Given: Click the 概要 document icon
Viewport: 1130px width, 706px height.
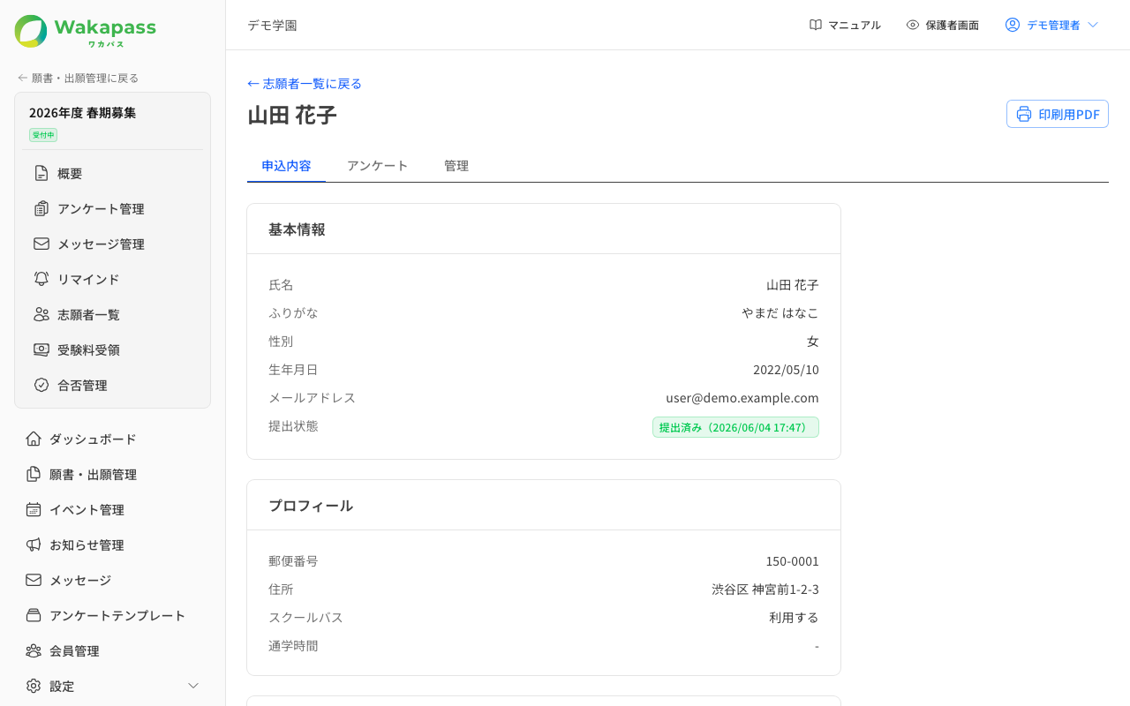Looking at the screenshot, I should point(41,173).
